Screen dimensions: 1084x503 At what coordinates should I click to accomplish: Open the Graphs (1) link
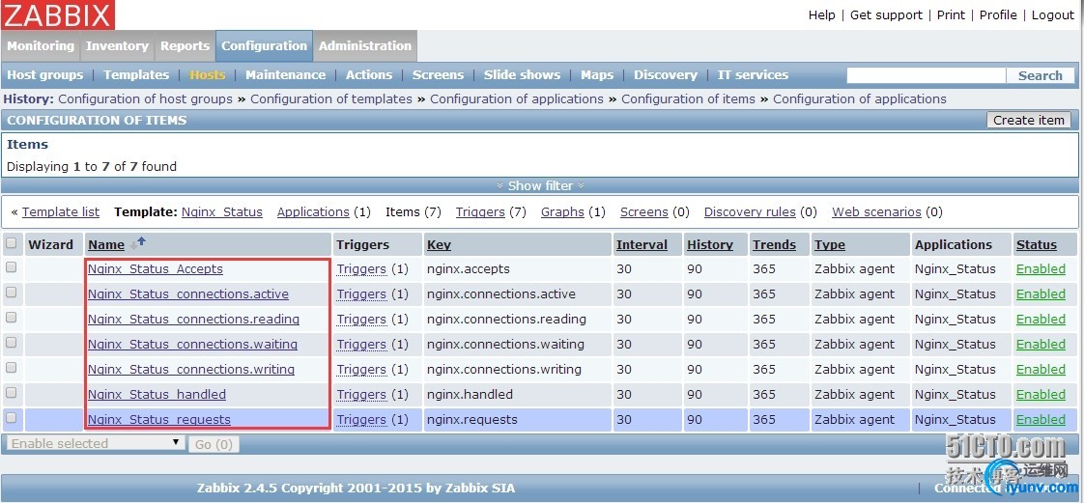[x=562, y=212]
